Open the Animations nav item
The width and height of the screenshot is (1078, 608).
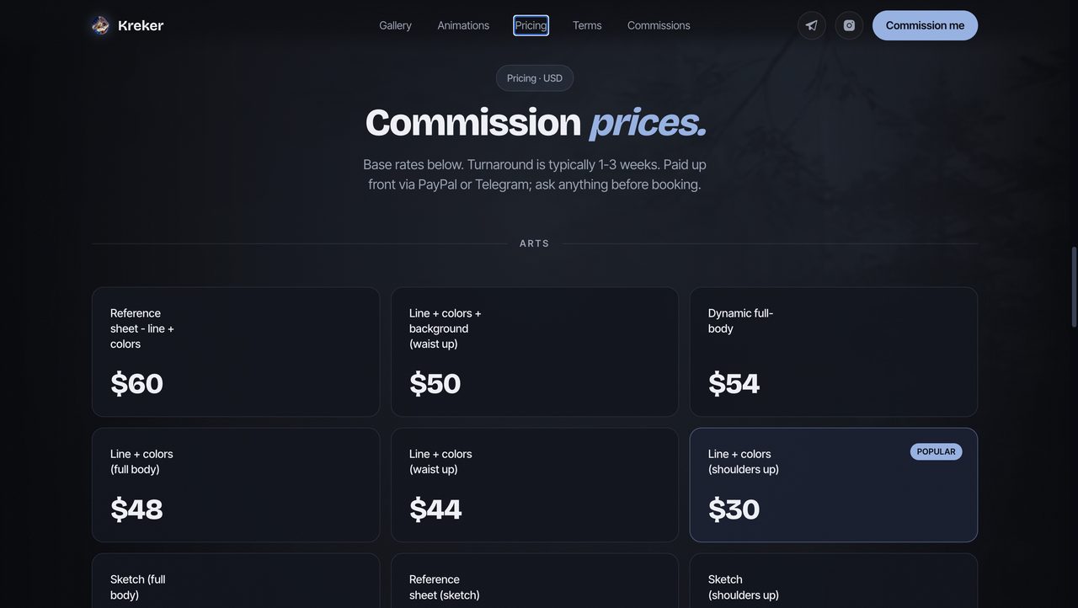click(x=463, y=25)
